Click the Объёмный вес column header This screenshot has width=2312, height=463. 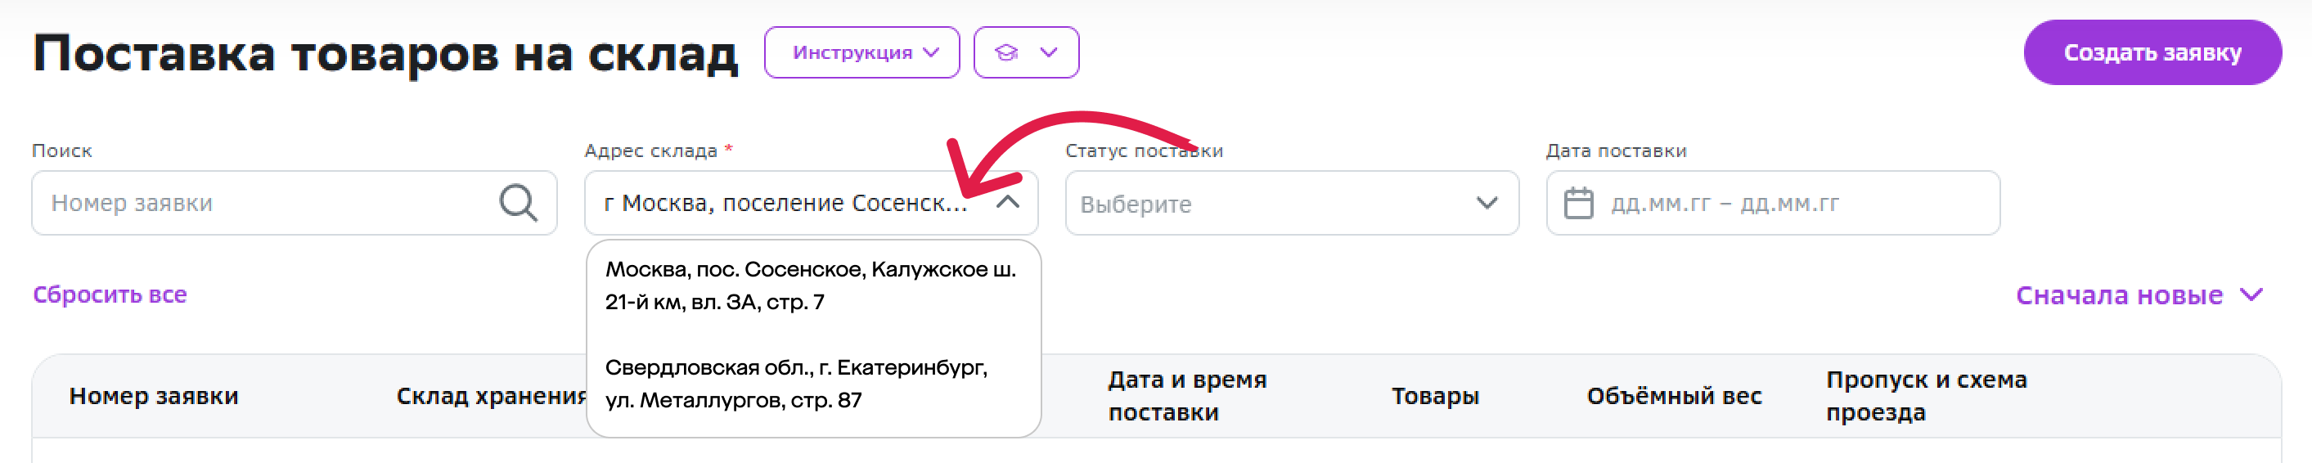[x=1673, y=396]
